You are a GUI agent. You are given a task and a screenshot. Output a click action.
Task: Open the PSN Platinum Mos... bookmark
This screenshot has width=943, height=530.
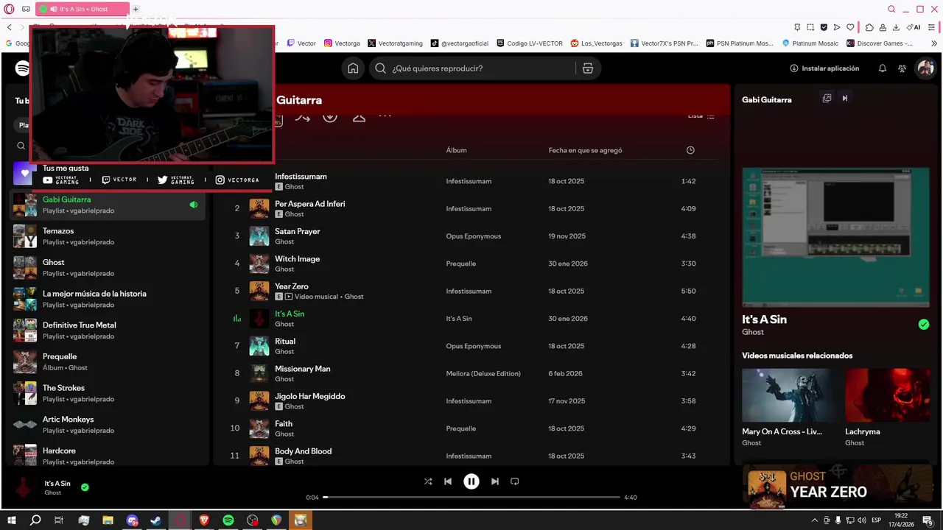739,43
